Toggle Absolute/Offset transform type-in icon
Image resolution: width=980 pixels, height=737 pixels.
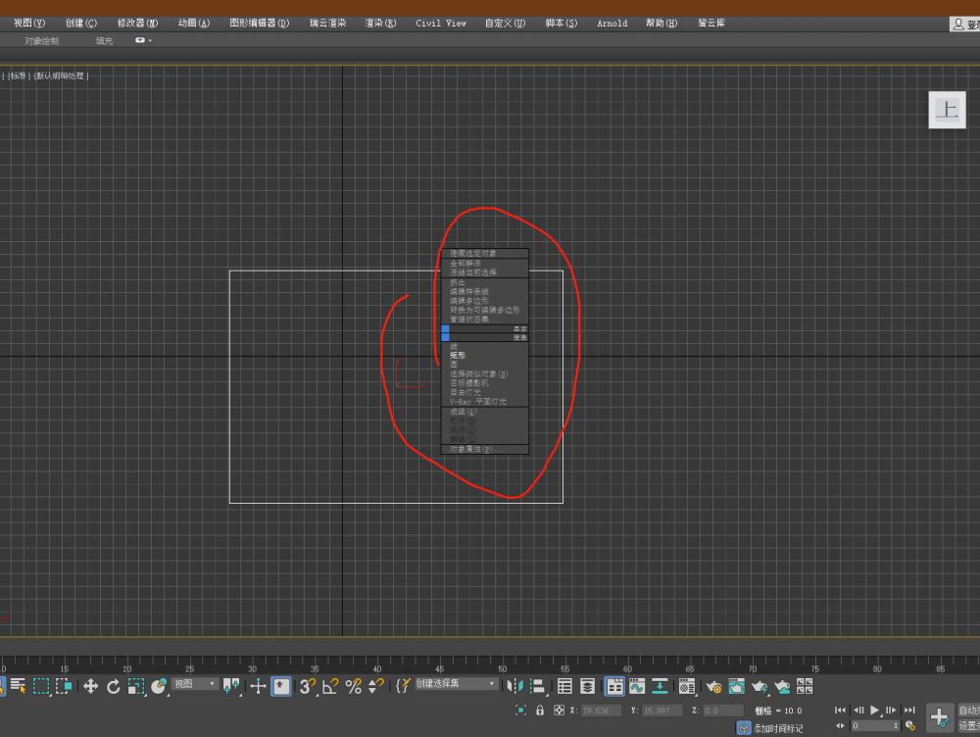coord(560,711)
